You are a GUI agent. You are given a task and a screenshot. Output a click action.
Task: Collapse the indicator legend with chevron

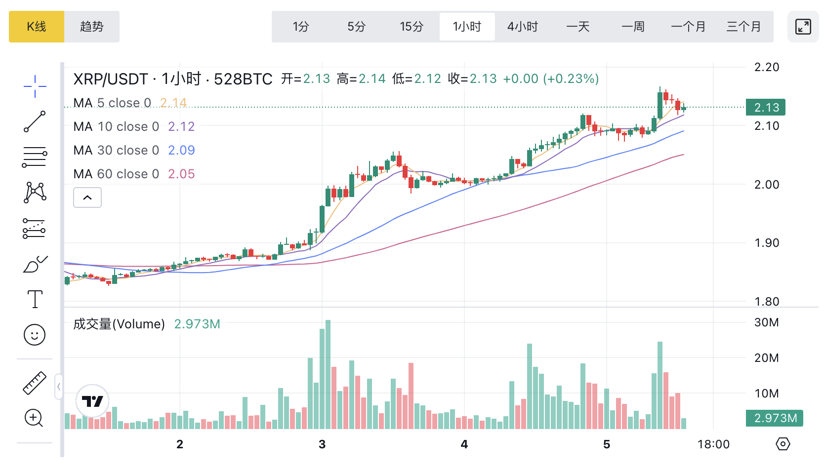[87, 197]
